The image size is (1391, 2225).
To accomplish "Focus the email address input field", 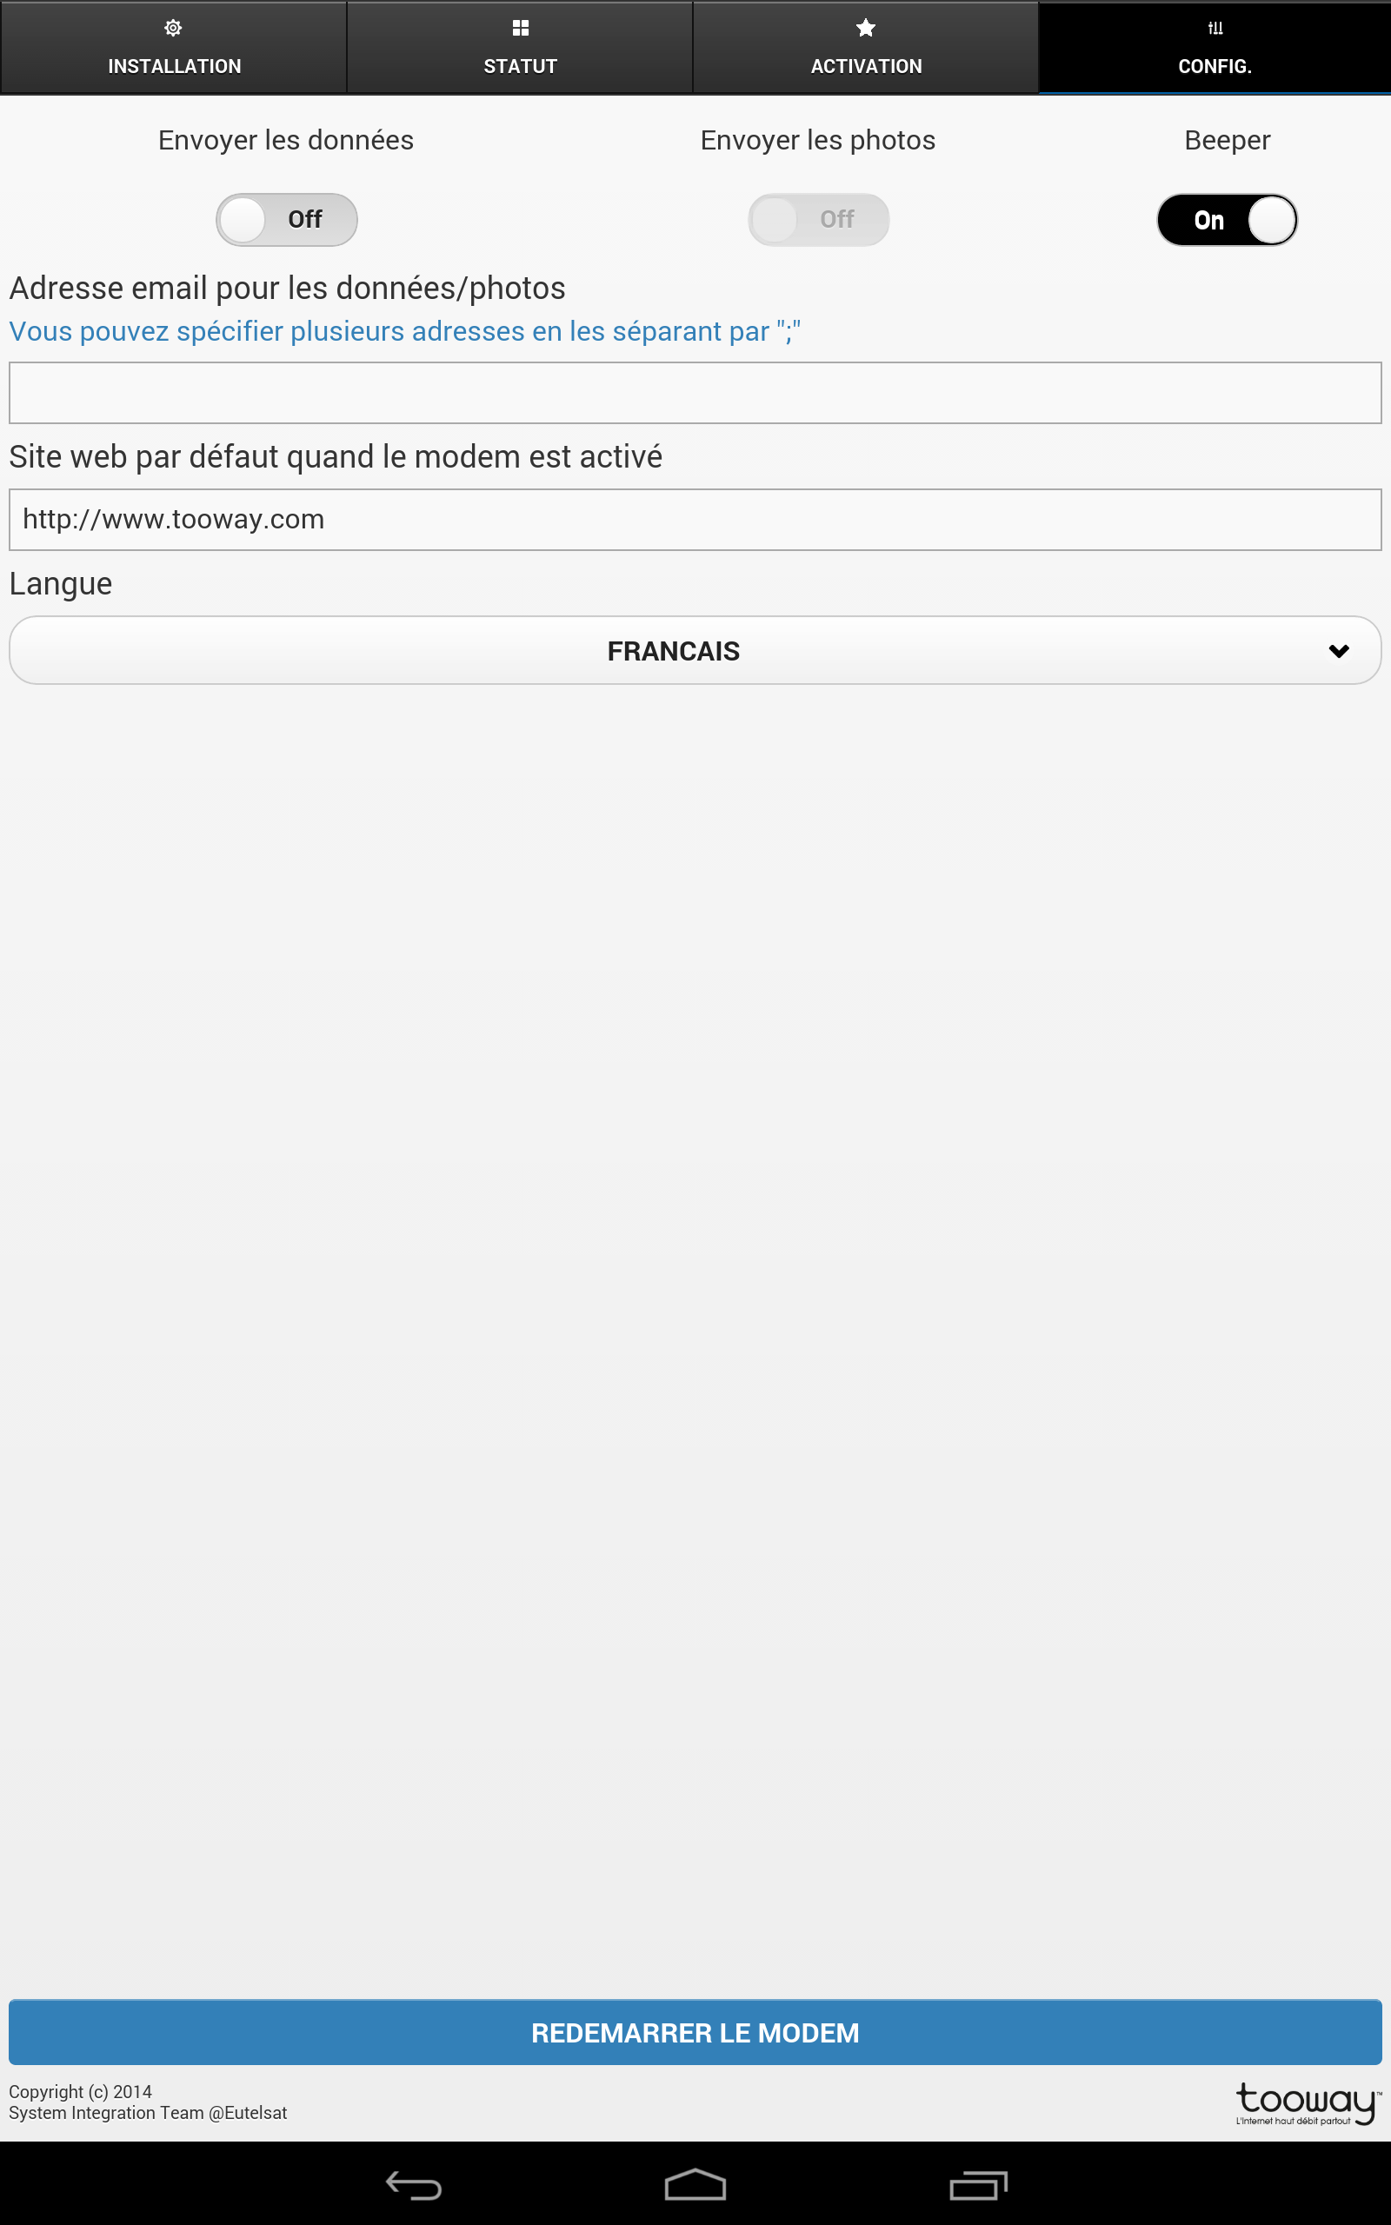I will (x=695, y=393).
